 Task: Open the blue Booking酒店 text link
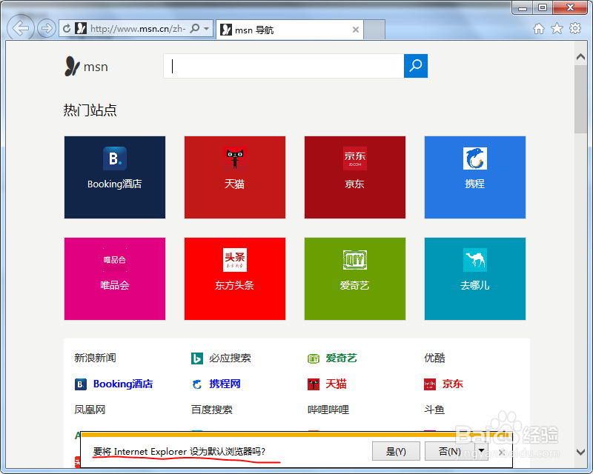(x=123, y=384)
